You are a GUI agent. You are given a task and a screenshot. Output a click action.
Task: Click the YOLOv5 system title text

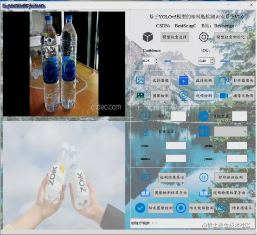click(x=196, y=17)
